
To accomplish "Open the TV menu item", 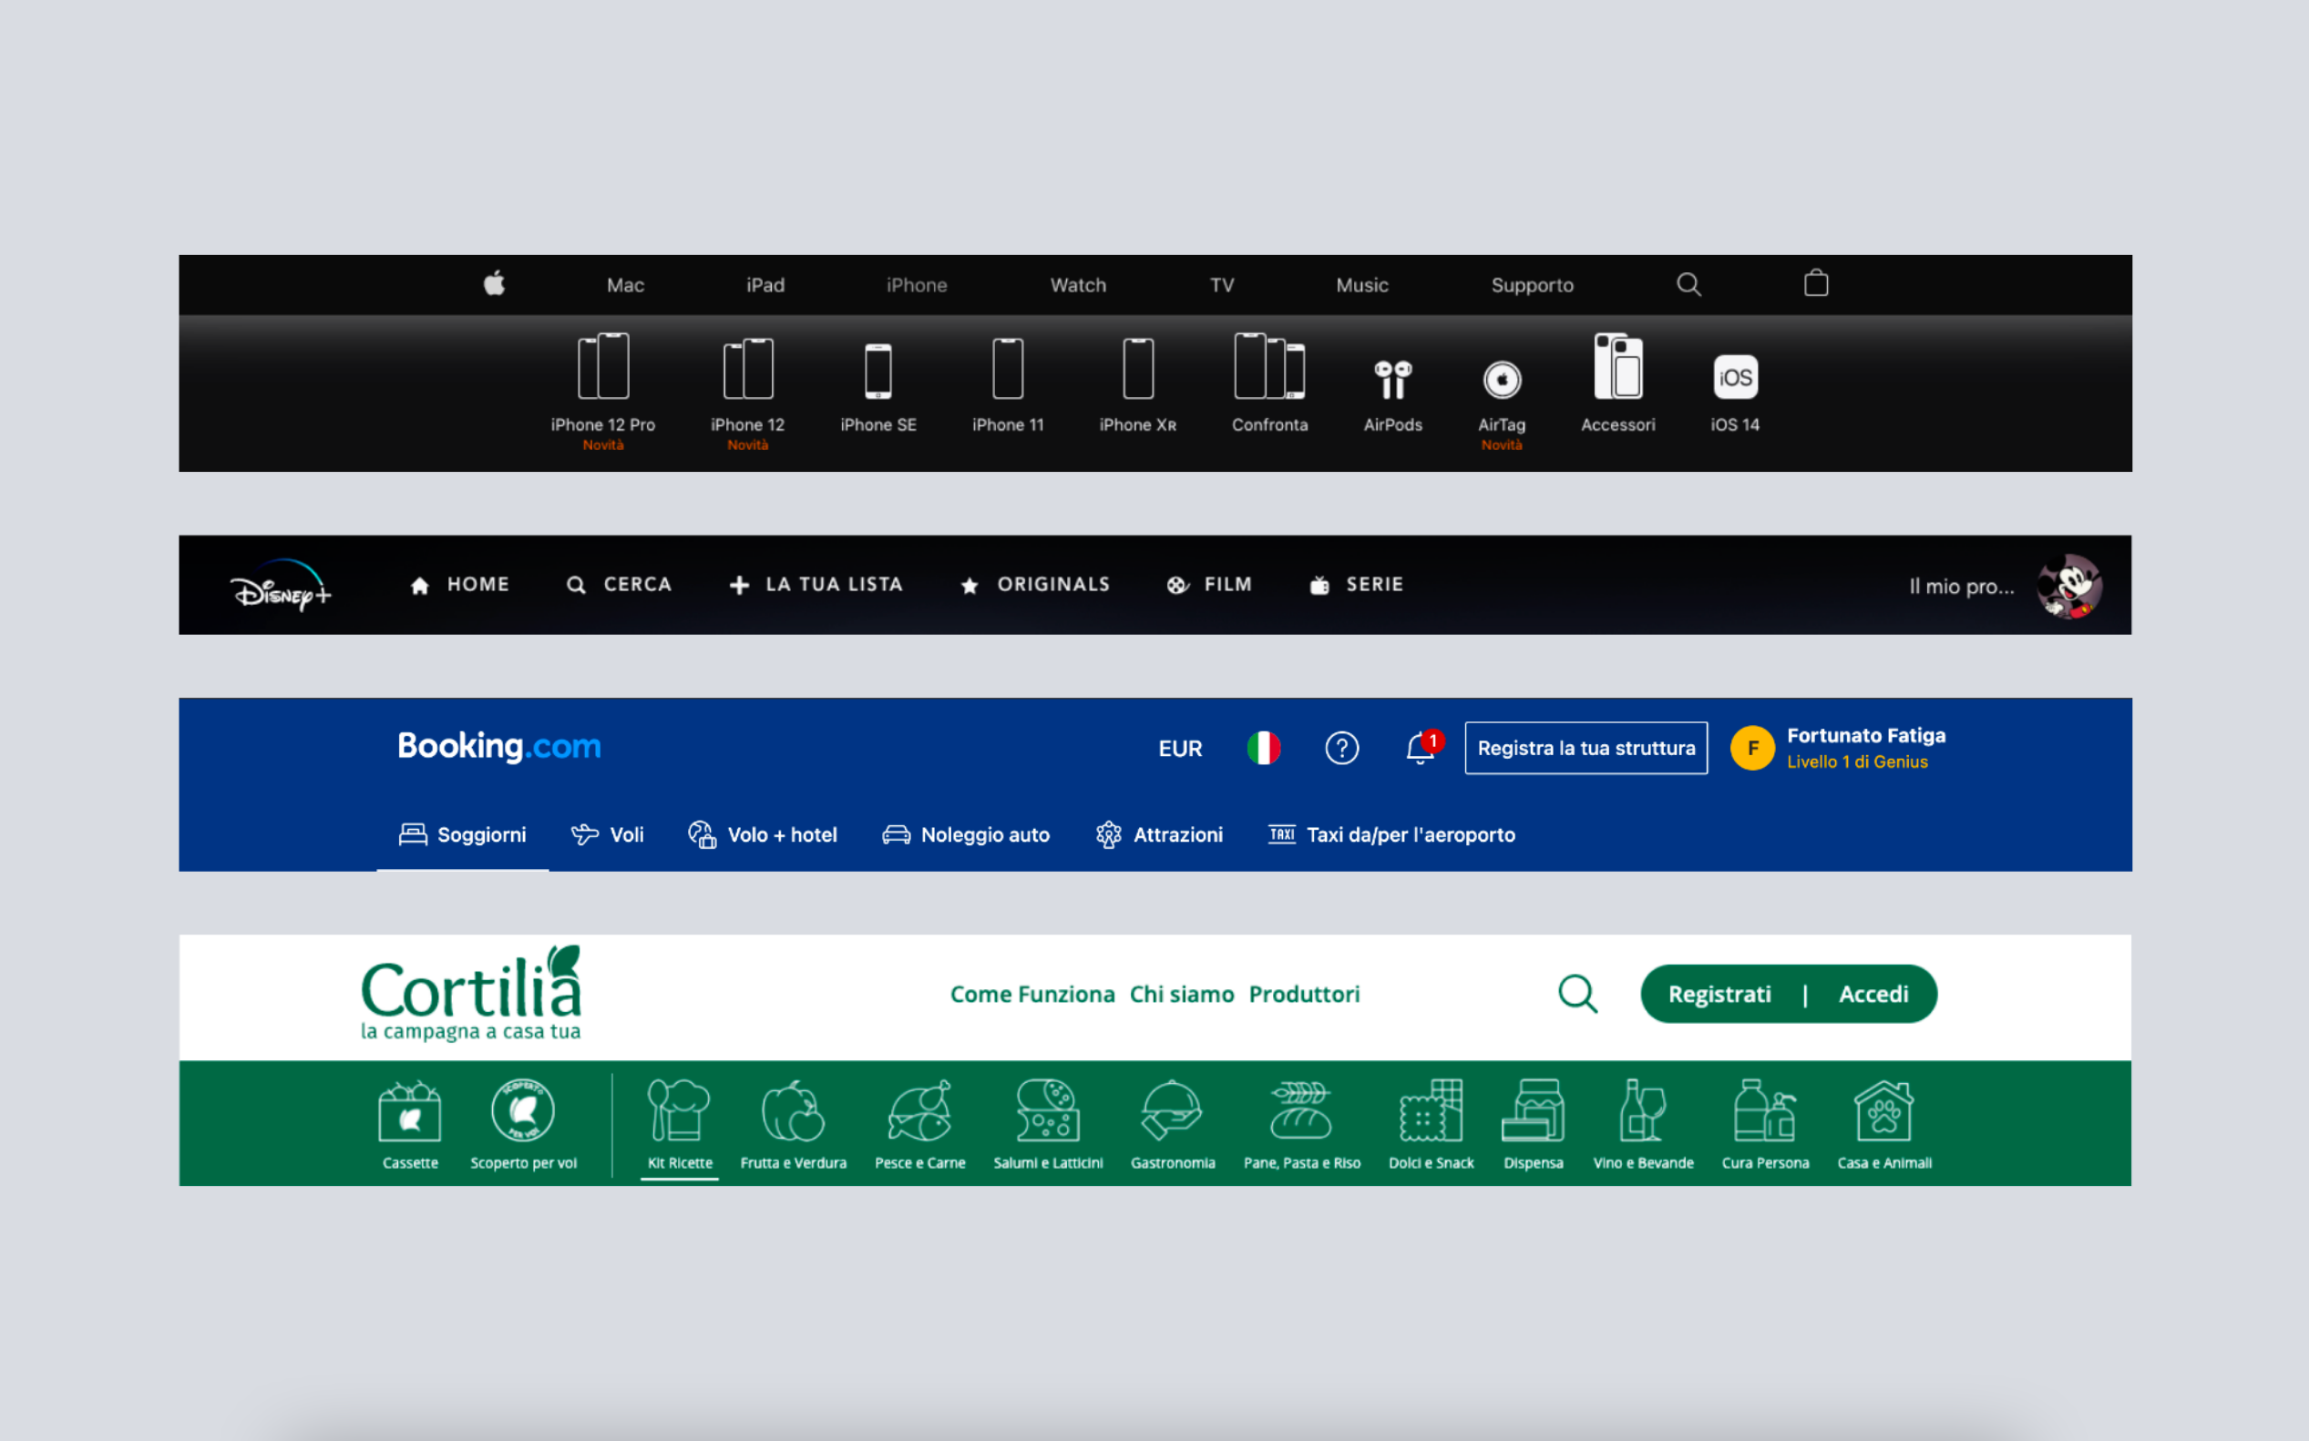I will 1222,285.
